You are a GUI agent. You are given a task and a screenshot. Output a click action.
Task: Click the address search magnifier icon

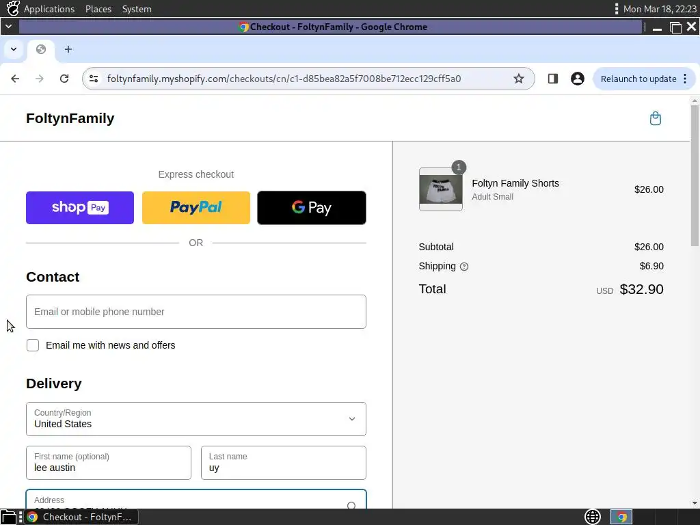click(351, 505)
